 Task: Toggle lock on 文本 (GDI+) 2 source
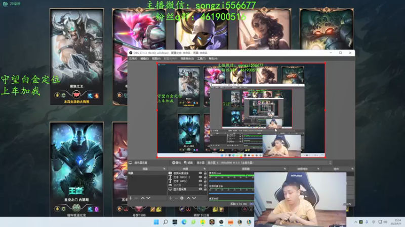(205, 177)
